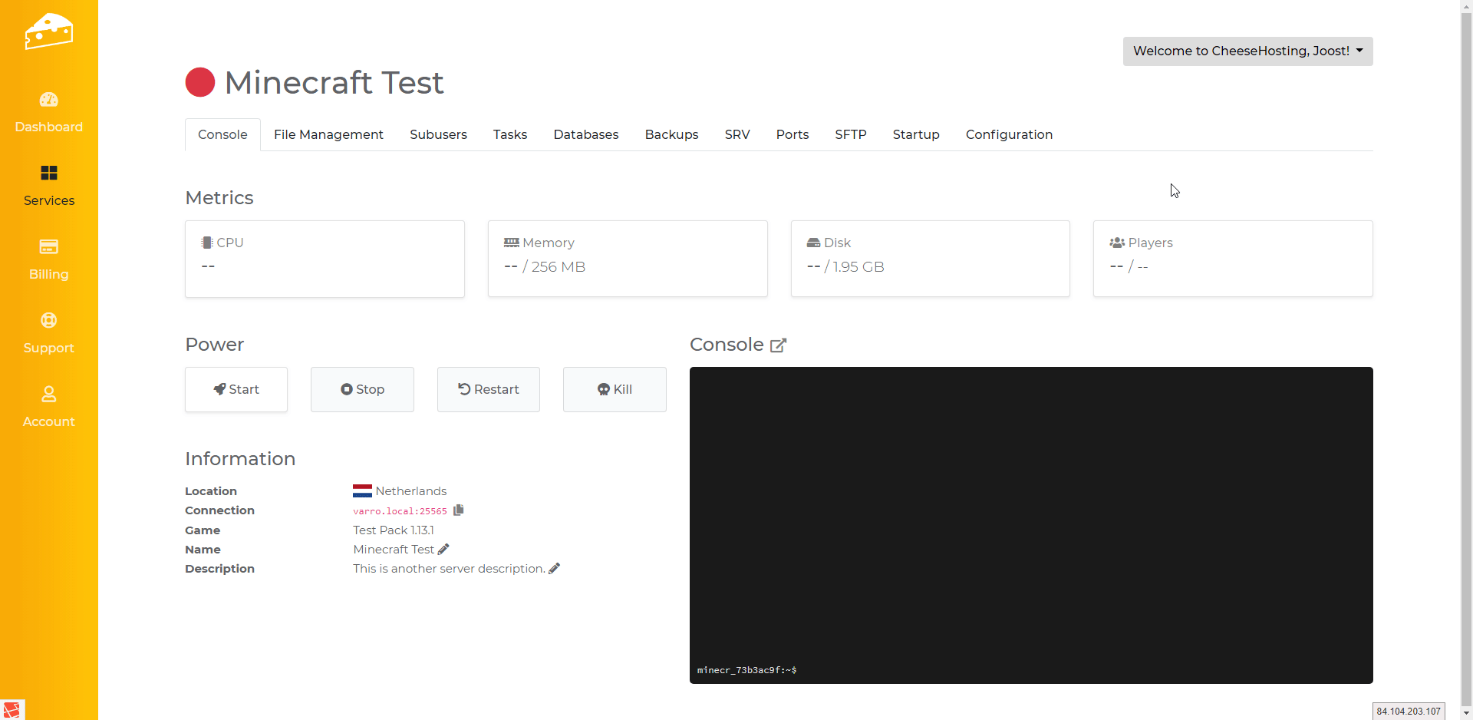Kill the server process
The width and height of the screenshot is (1473, 720).
615,389
